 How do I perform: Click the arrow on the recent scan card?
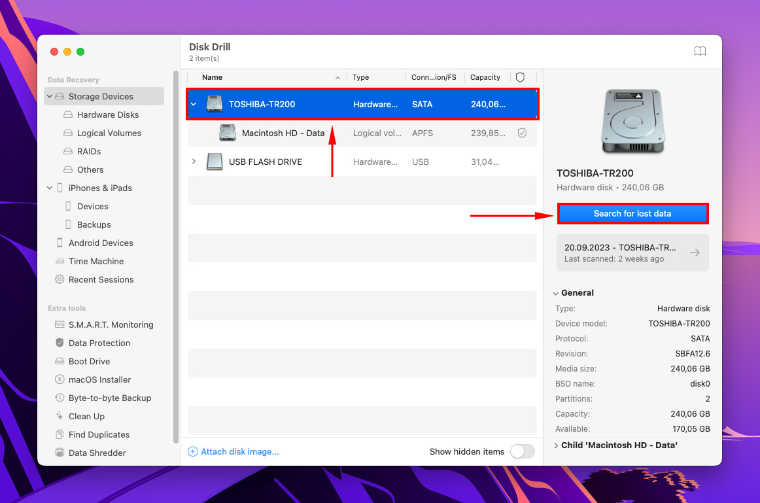[695, 252]
